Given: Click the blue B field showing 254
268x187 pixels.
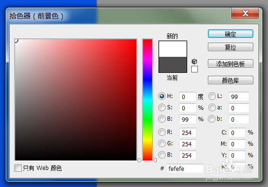Looking at the screenshot, I should (x=188, y=155).
